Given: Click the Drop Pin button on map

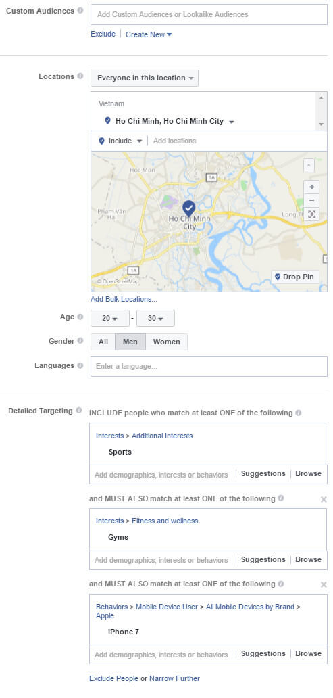Looking at the screenshot, I should click(295, 277).
